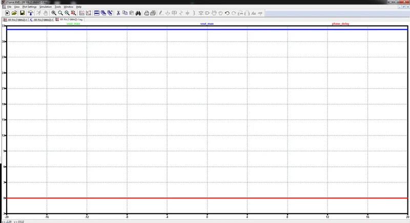The height and width of the screenshot is (223, 410).
Task: Select the Move open-hand tool
Action: coord(214,13)
